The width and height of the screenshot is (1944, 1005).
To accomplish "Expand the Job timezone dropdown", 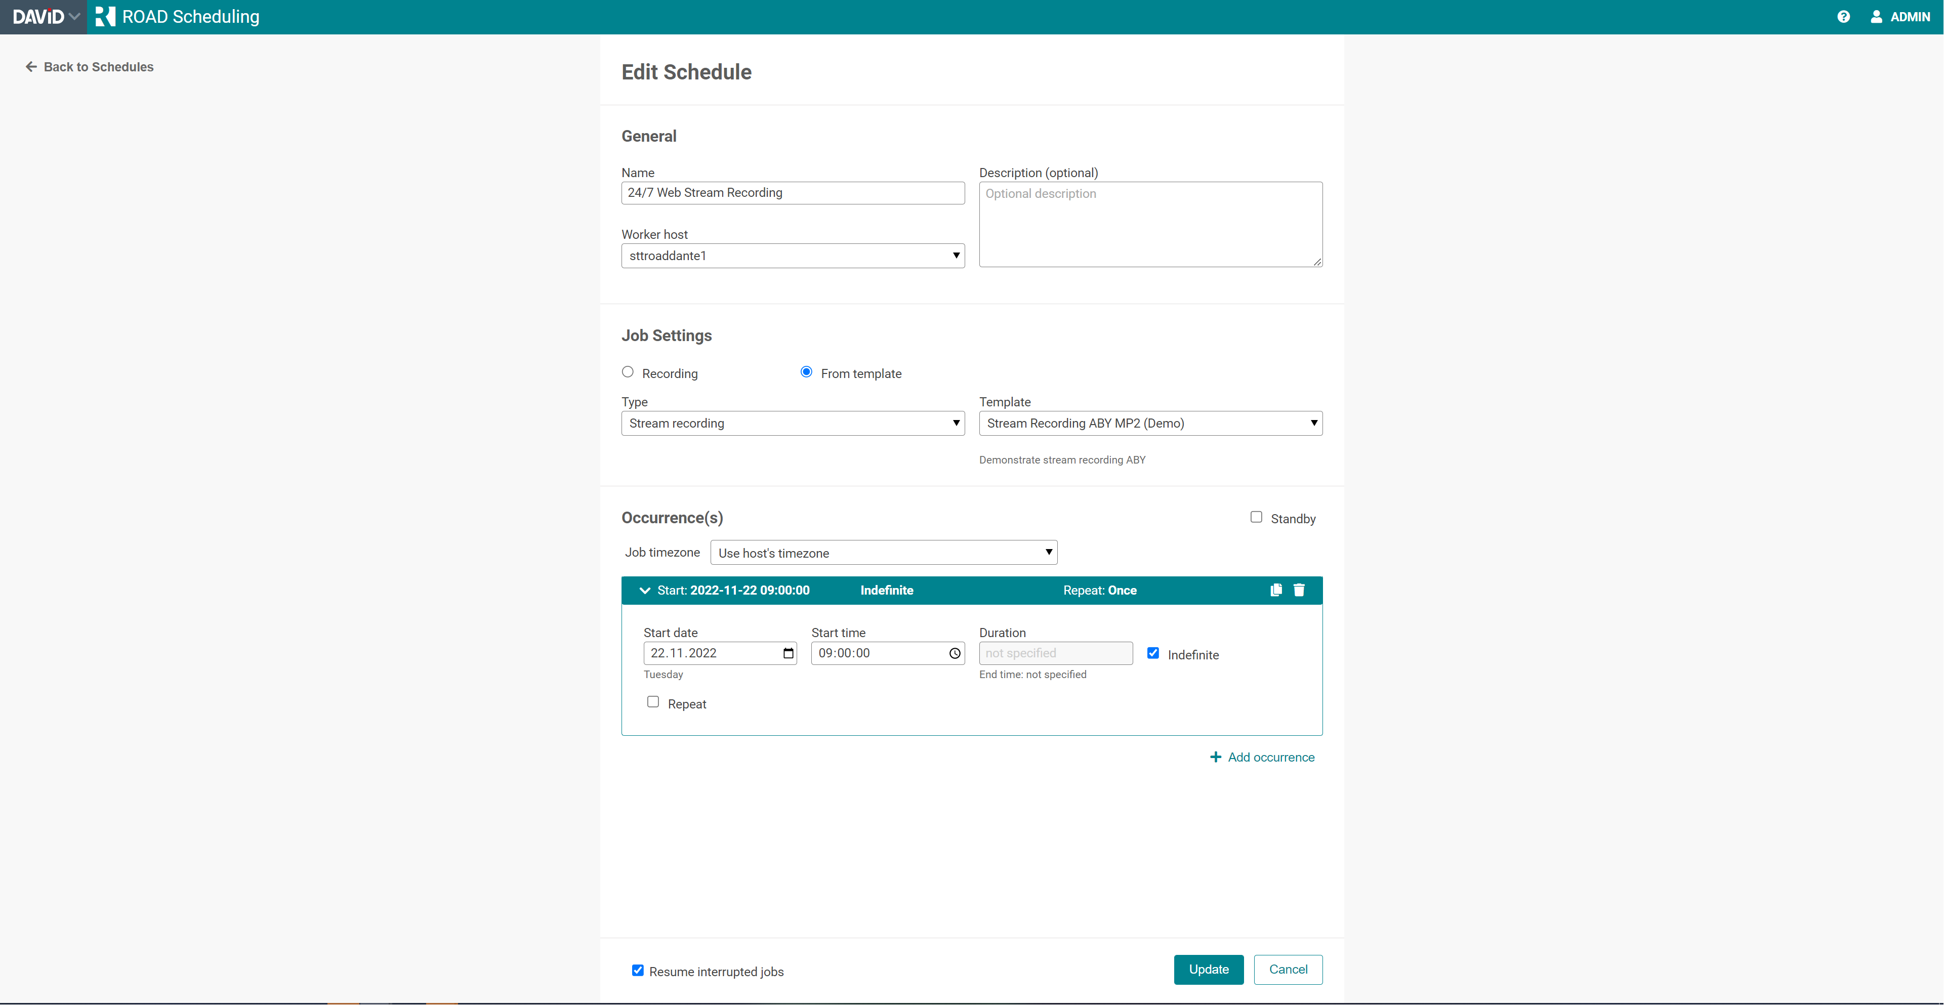I will [883, 552].
